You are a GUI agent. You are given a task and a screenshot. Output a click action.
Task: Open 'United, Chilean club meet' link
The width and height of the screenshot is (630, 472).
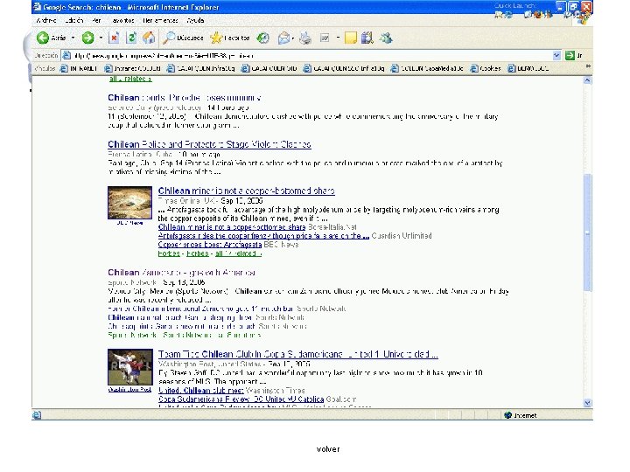201,390
